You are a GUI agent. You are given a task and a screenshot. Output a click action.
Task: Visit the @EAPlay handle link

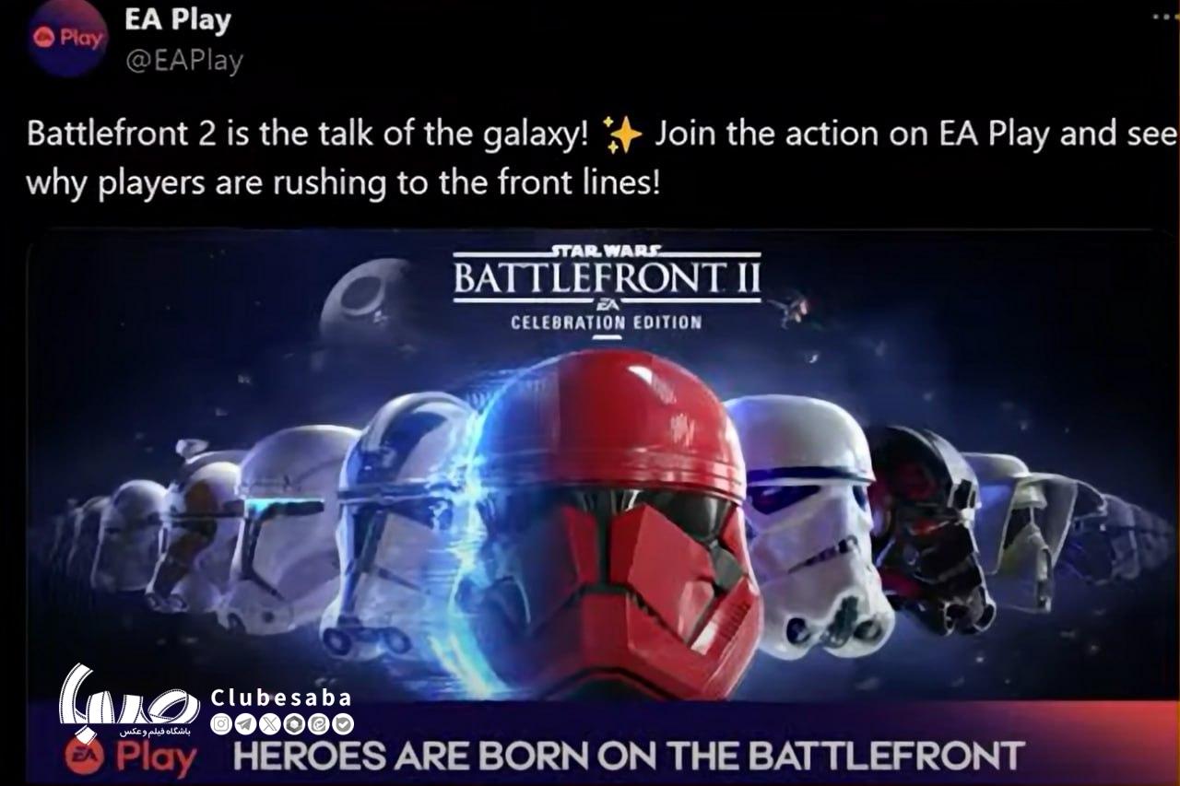183,61
